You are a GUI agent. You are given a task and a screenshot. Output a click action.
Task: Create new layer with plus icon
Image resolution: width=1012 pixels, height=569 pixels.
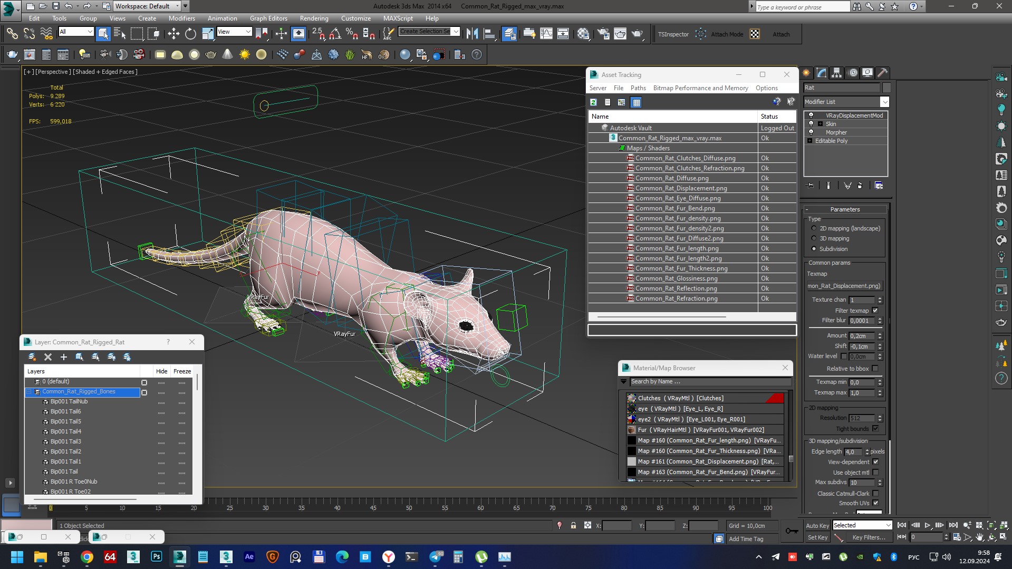(64, 357)
